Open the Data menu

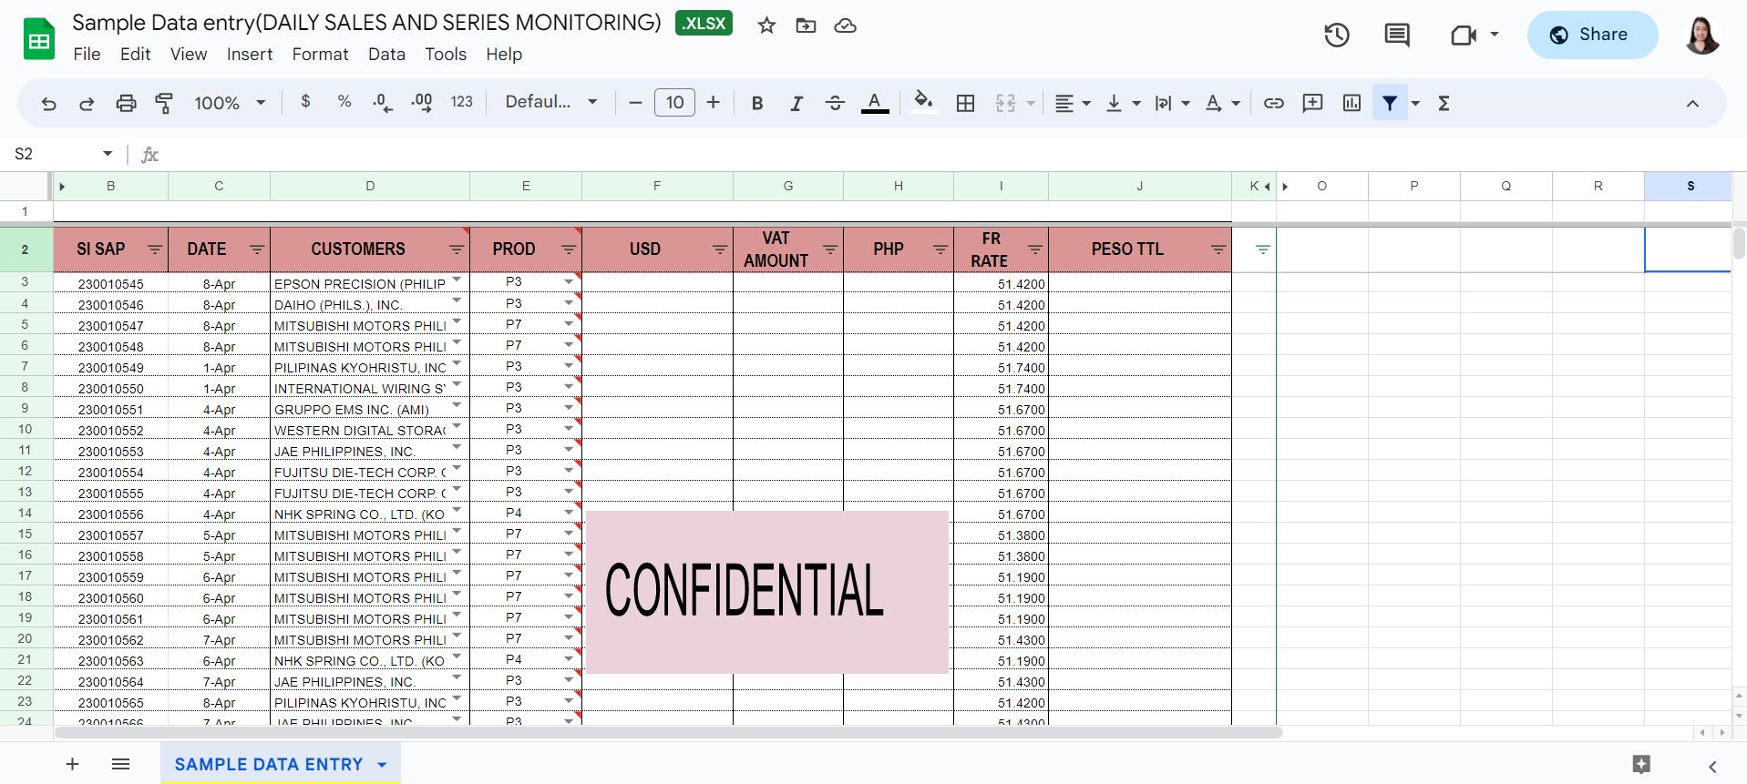386,55
